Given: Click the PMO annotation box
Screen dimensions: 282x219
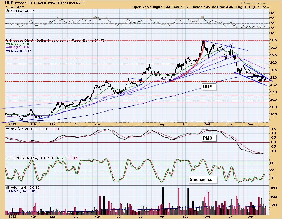Looking at the screenshot, I should [209, 138].
